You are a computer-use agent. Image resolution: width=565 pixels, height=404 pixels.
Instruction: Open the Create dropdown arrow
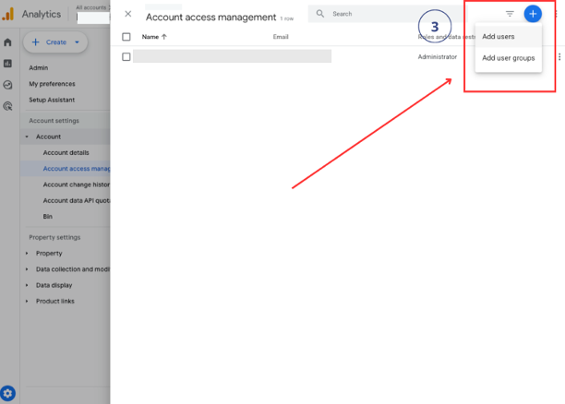pos(77,42)
